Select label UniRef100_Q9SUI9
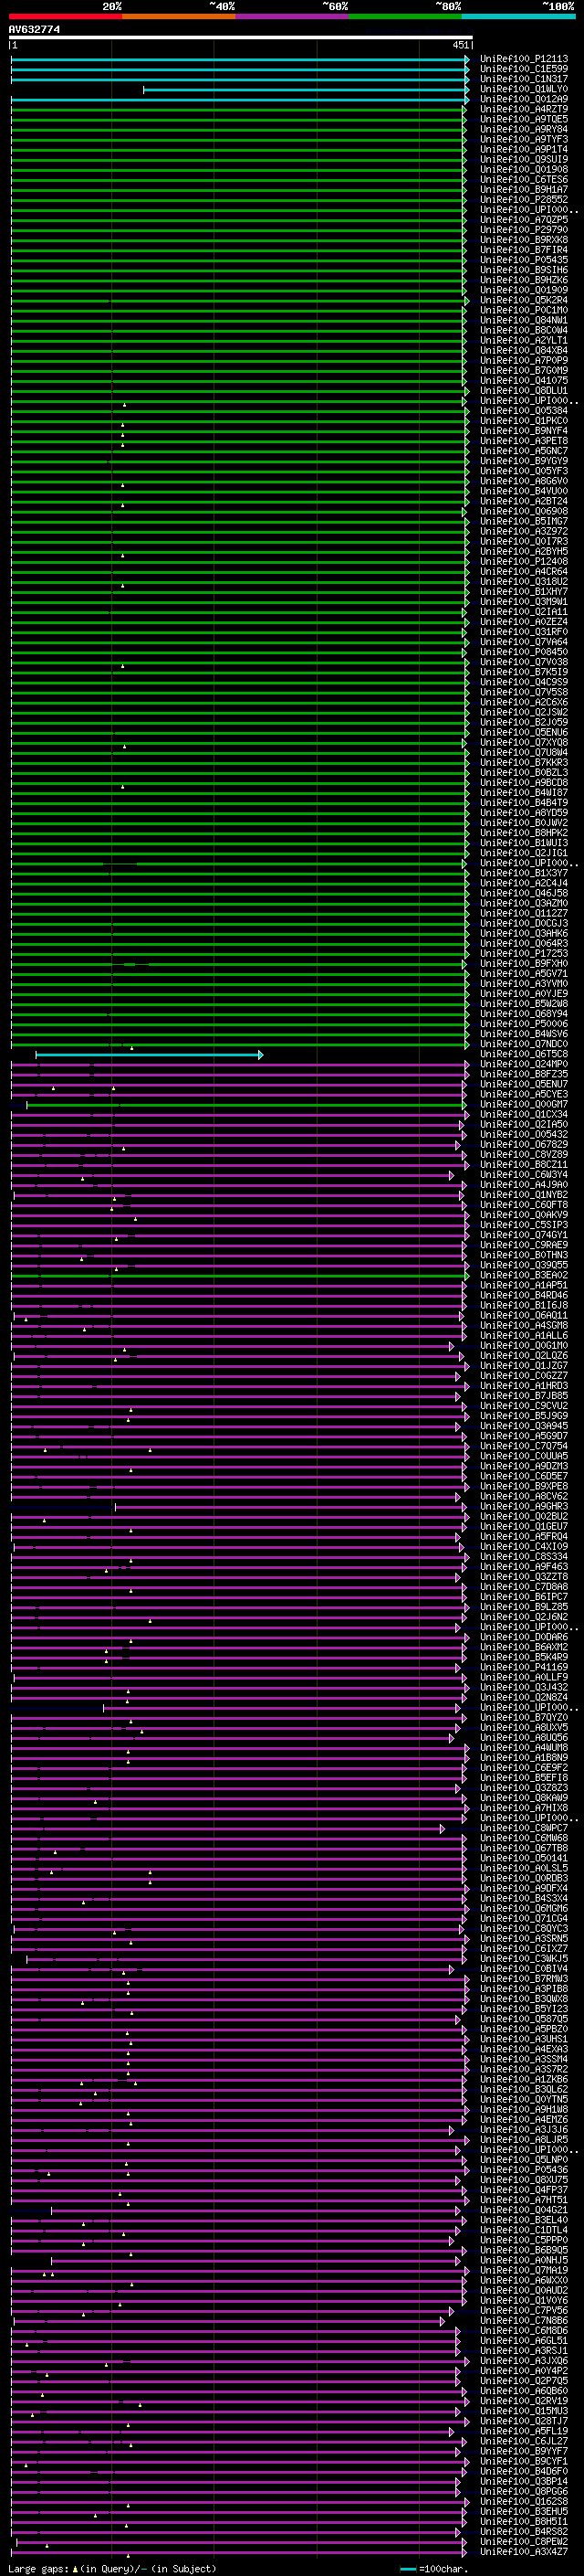584x2576 pixels. pos(524,159)
